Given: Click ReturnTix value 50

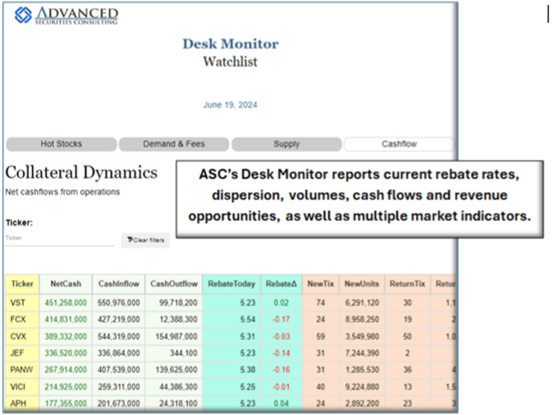Looking at the screenshot, I should coord(407,336).
